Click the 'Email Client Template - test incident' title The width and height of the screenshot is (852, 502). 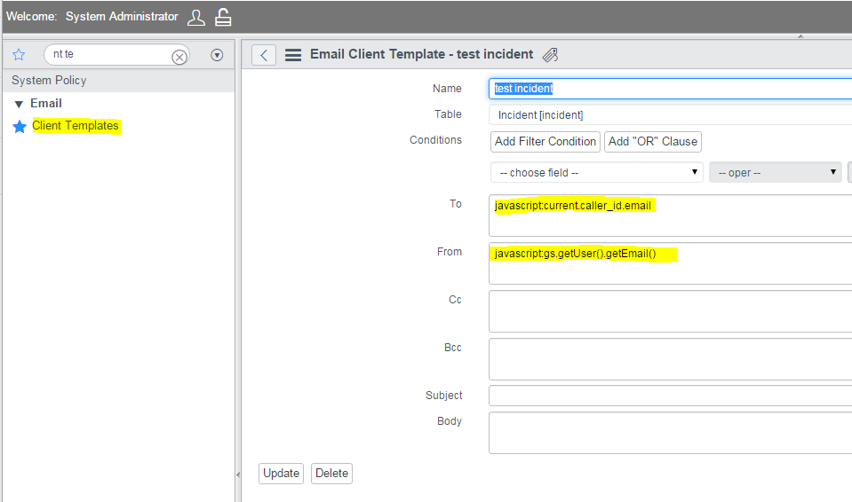pyautogui.click(x=422, y=54)
